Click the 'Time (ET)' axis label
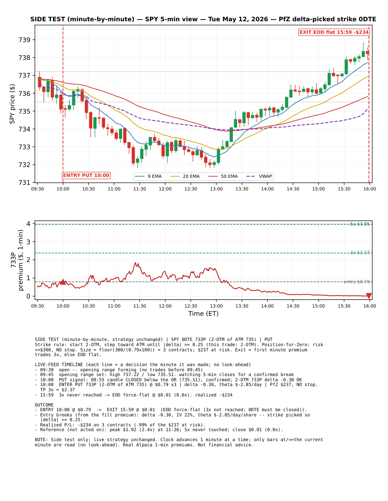Image resolution: width=388 pixels, height=501 pixels. (203, 314)
